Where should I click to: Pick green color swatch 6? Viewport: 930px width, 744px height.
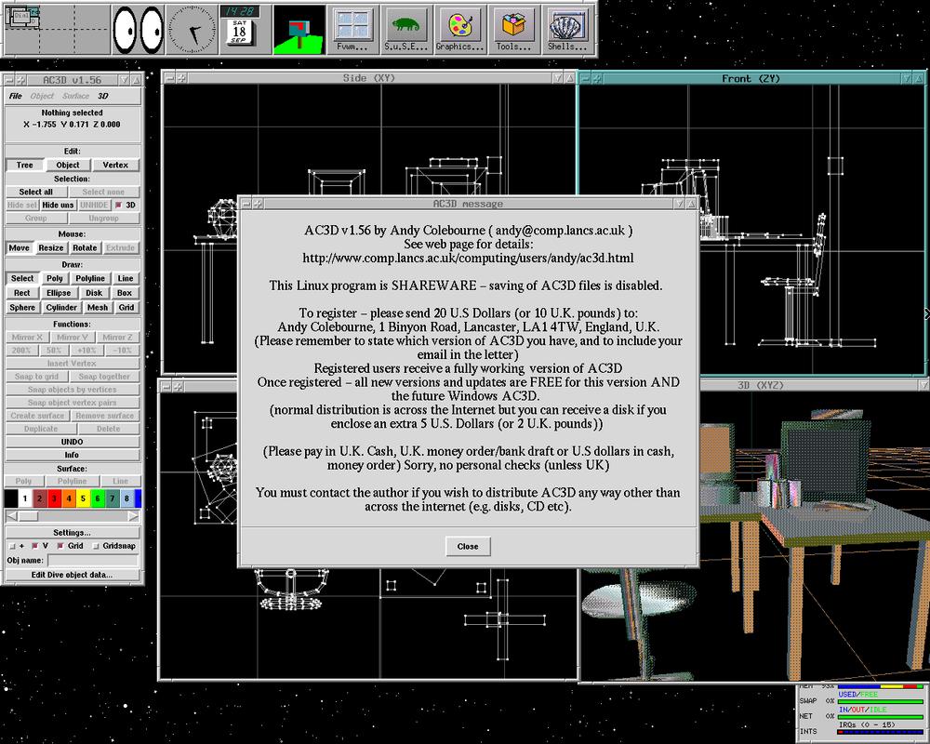pos(98,498)
